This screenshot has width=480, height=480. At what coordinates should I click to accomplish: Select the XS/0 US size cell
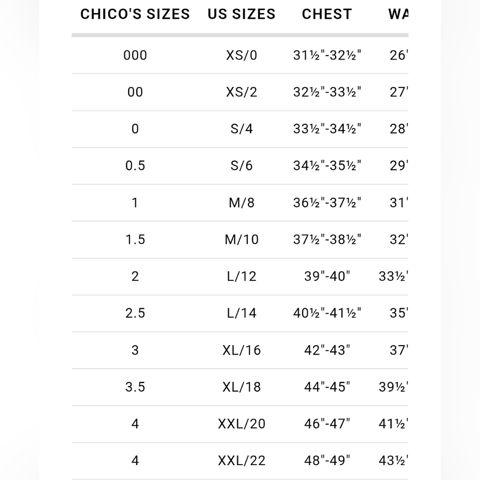coord(241,55)
